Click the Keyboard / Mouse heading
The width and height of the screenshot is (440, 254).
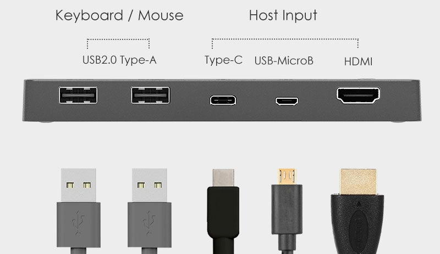(x=119, y=15)
